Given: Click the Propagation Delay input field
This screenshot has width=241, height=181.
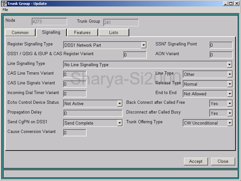Looking at the screenshot, I should (x=93, y=113).
